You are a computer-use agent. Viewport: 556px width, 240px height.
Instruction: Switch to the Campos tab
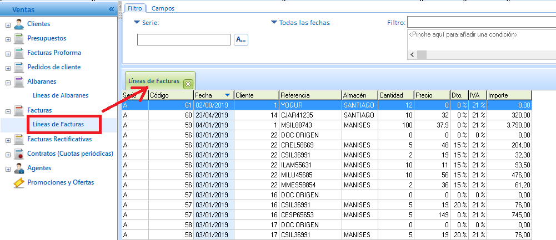(x=162, y=9)
